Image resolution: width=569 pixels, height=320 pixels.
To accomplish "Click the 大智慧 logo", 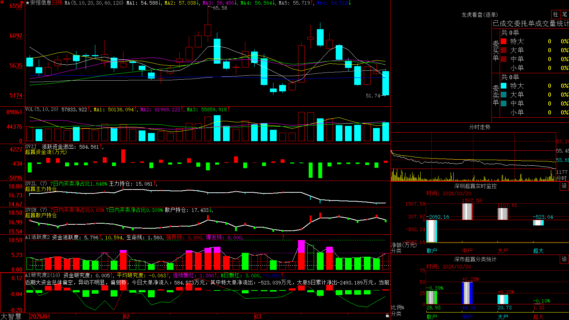I will [11, 316].
